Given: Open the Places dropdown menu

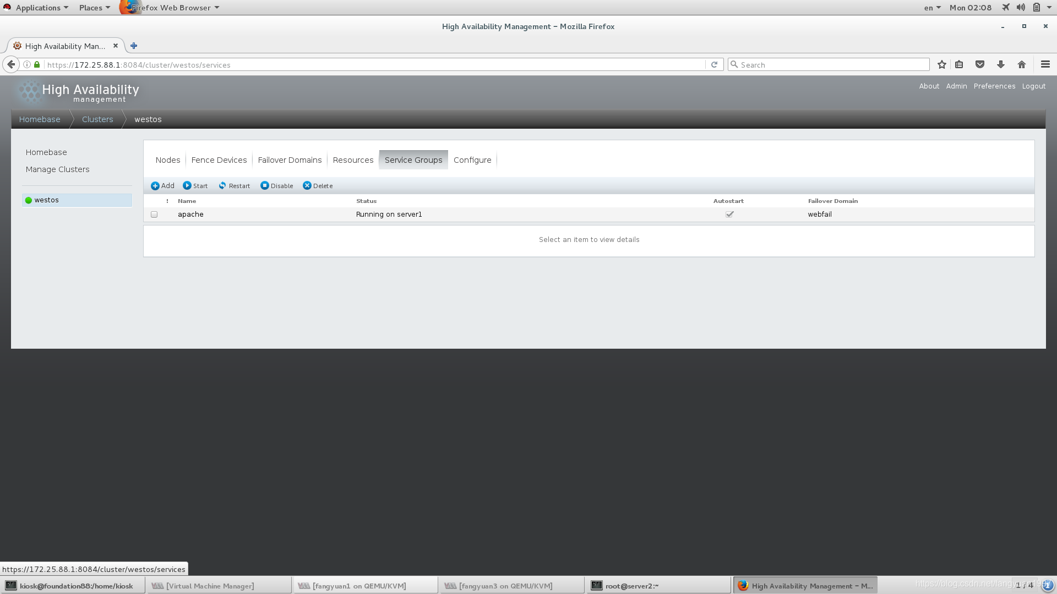Looking at the screenshot, I should tap(94, 8).
